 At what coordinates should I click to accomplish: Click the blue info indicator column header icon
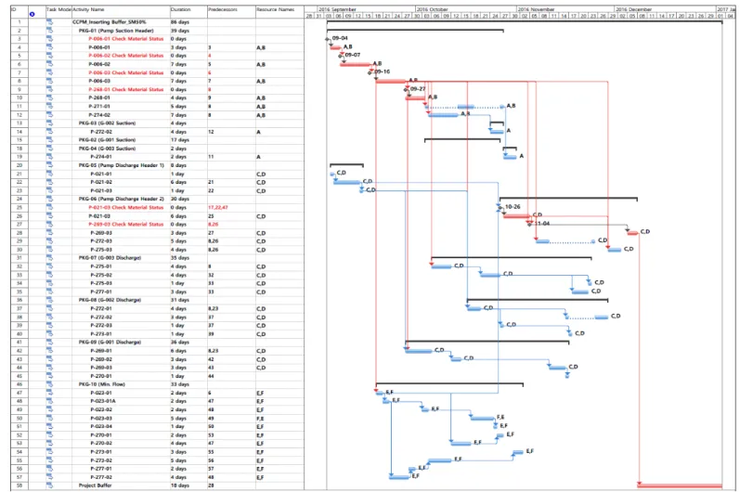click(32, 14)
